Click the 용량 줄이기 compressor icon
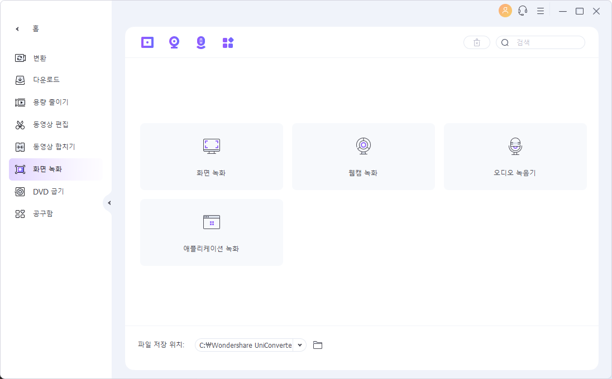Viewport: 612px width, 379px height. [20, 103]
